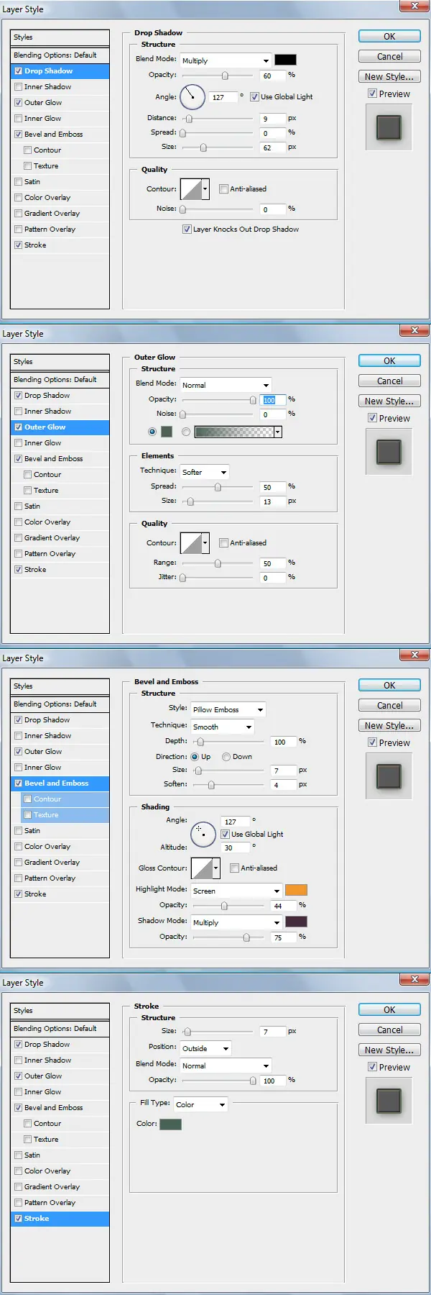Click the Drop Shadow angle dial

point(193,96)
